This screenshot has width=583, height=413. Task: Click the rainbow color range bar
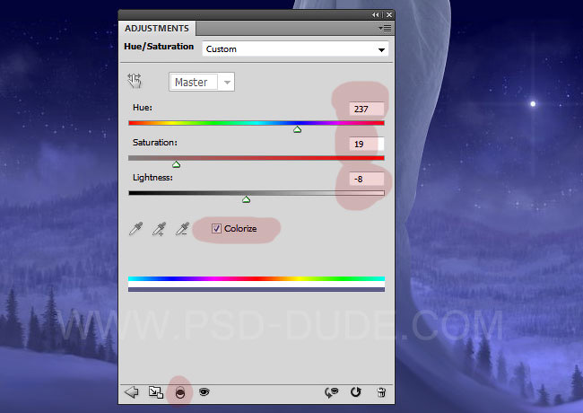pyautogui.click(x=257, y=278)
